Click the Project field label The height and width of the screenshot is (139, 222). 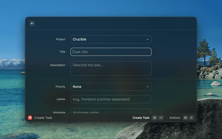coord(60,40)
